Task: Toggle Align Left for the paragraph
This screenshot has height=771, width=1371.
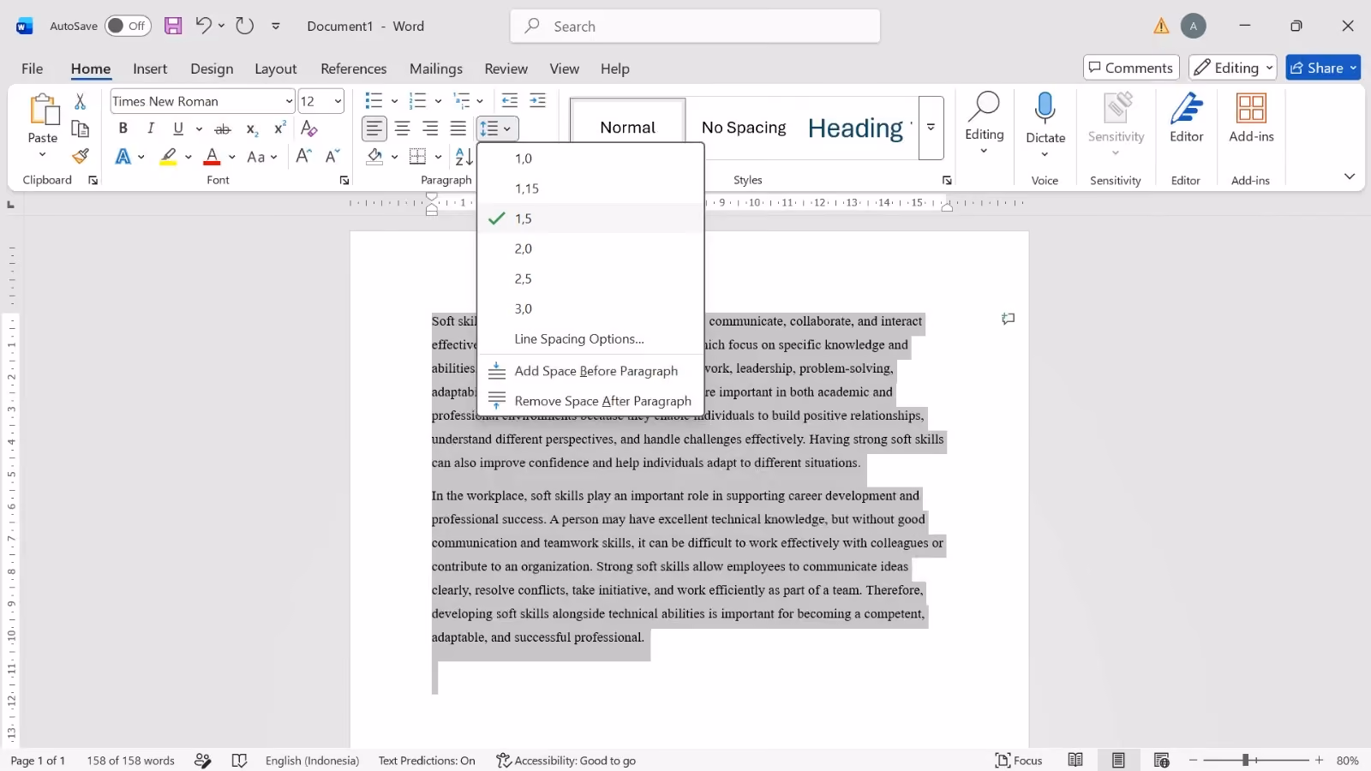Action: (374, 128)
